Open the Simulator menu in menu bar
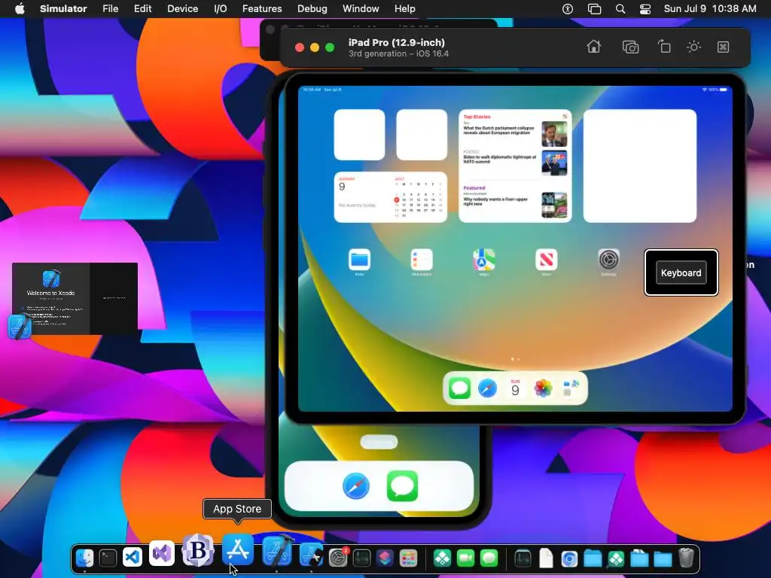Image resolution: width=771 pixels, height=578 pixels. [x=63, y=9]
